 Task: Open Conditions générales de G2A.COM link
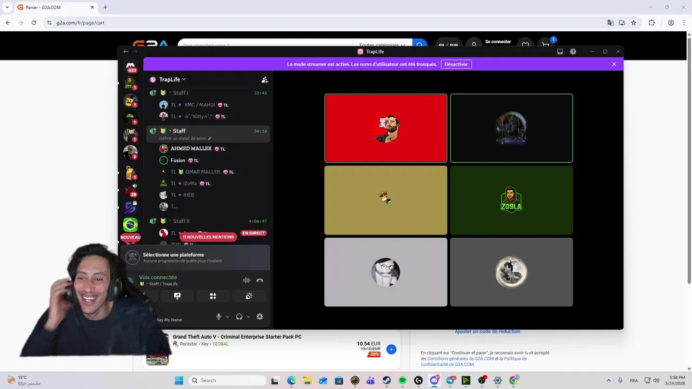pyautogui.click(x=461, y=359)
